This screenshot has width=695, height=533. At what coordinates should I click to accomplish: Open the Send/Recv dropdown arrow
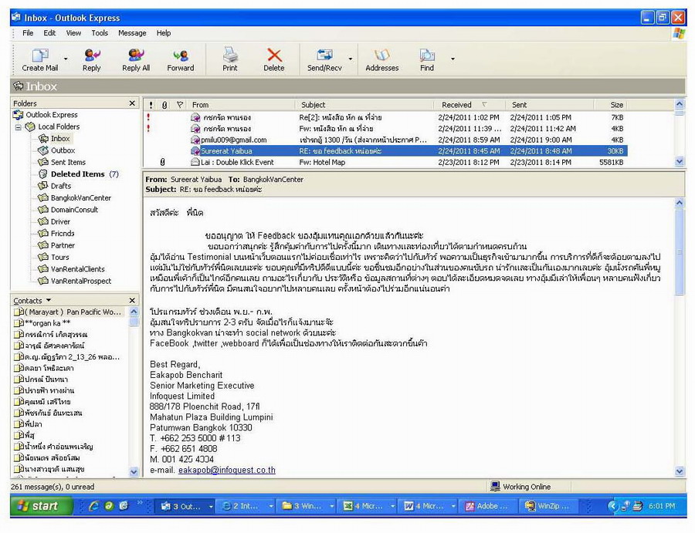tap(350, 59)
